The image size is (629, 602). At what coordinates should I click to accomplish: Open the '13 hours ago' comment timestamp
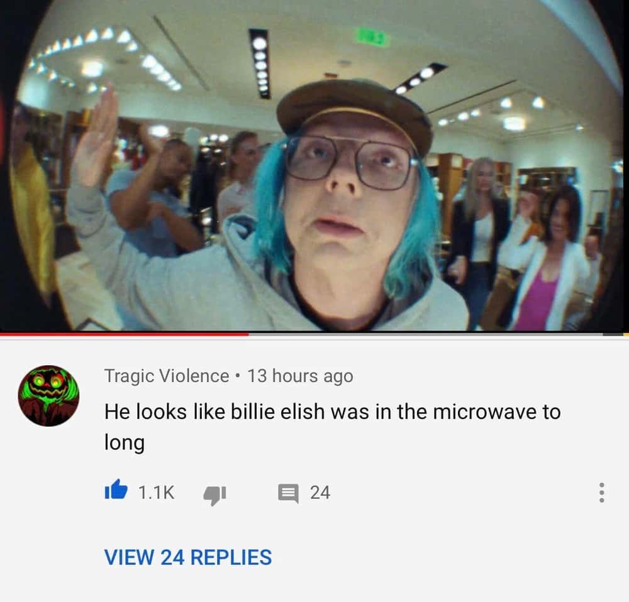pyautogui.click(x=300, y=376)
